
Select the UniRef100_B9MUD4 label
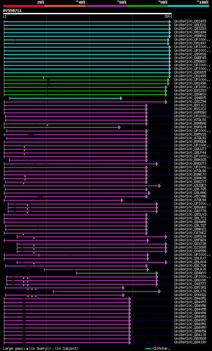[190, 142]
